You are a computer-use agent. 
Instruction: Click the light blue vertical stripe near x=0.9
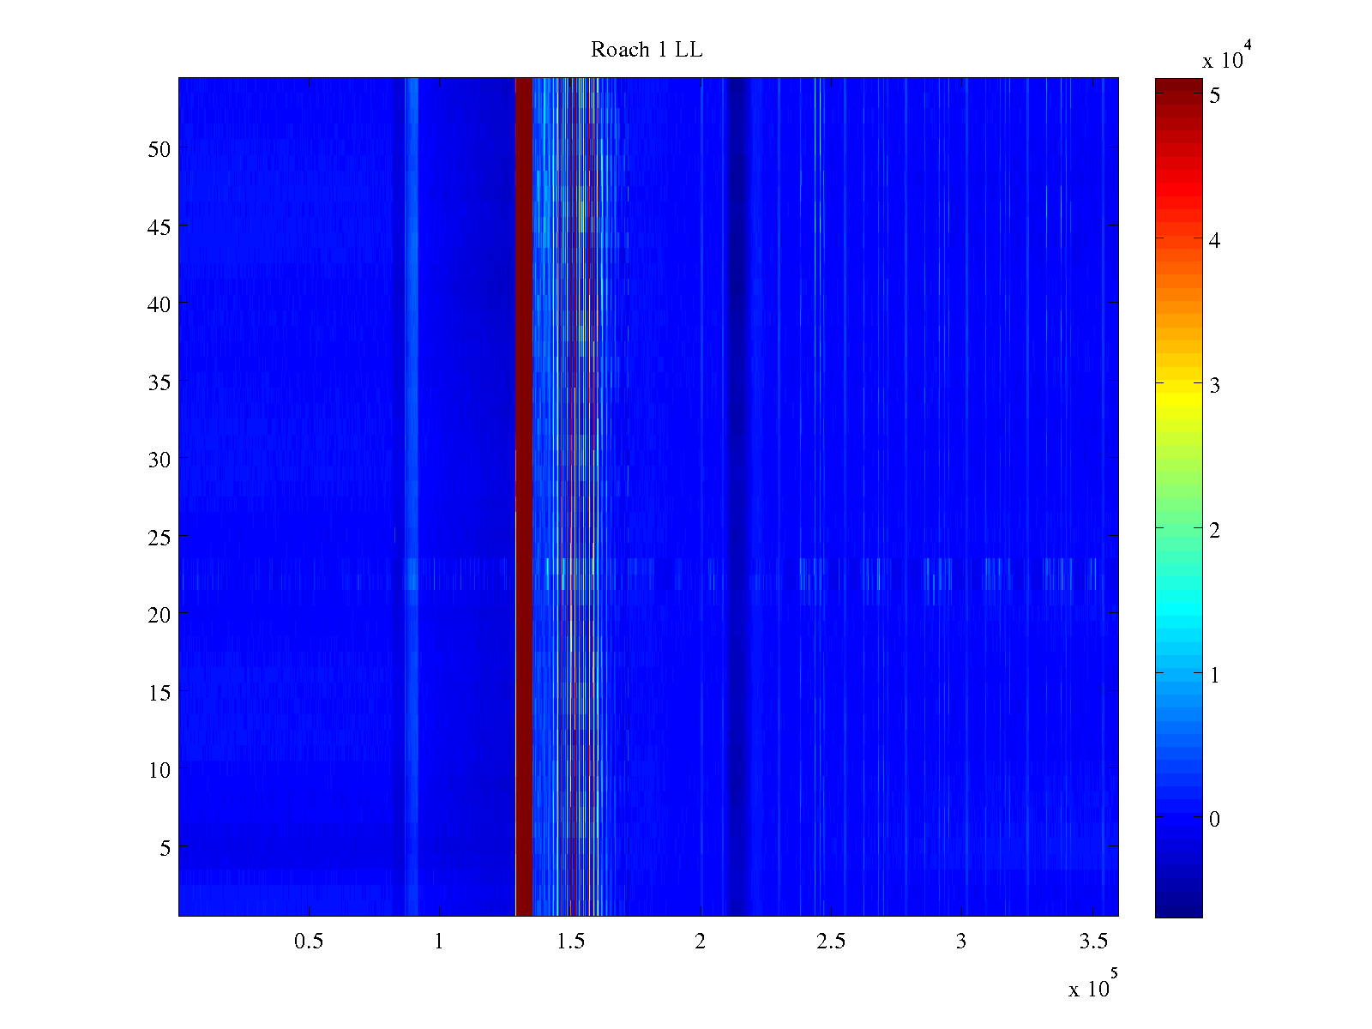[x=412, y=496]
